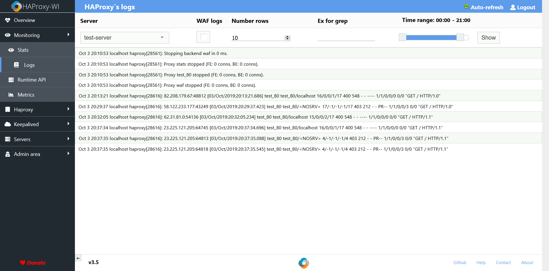This screenshot has height=271, width=549.
Task: Select the 23.225.121.205:64745 log line
Action: (x=308, y=128)
